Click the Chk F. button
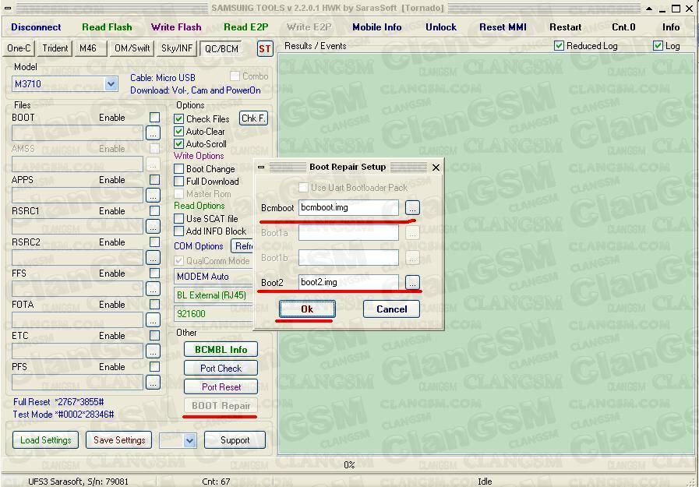Viewport: 699px width, 487px height. click(x=254, y=118)
